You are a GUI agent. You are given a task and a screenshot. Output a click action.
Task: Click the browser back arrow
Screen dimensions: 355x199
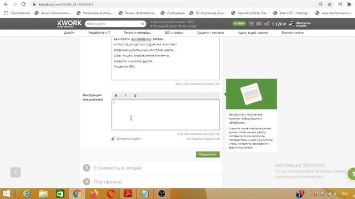click(x=6, y=4)
